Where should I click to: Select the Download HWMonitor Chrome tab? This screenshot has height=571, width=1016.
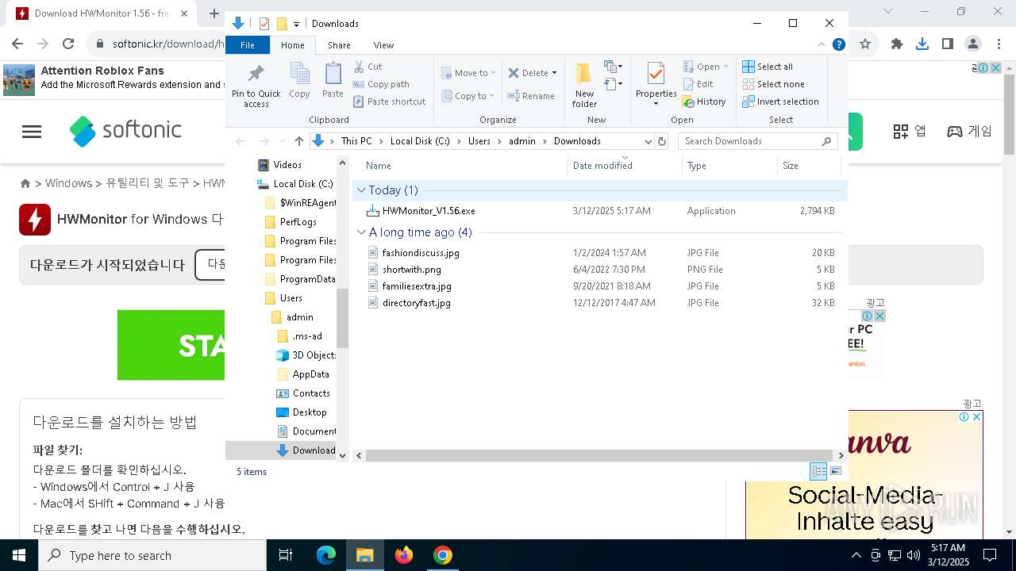tap(102, 13)
